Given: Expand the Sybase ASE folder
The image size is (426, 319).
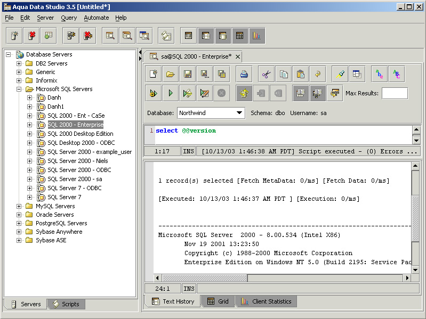Looking at the screenshot, I should (19, 240).
